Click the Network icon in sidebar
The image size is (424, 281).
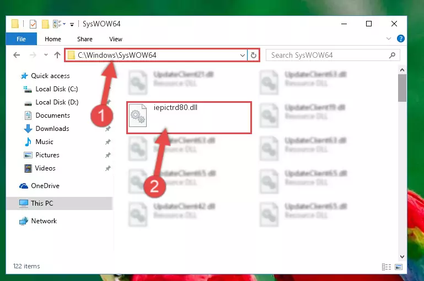[x=24, y=221]
